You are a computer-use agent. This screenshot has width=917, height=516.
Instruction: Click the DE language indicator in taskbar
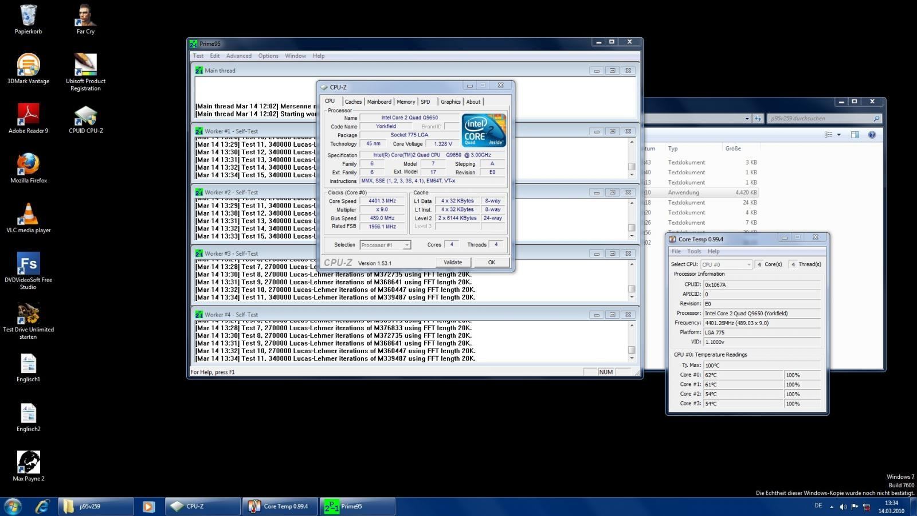coord(818,506)
